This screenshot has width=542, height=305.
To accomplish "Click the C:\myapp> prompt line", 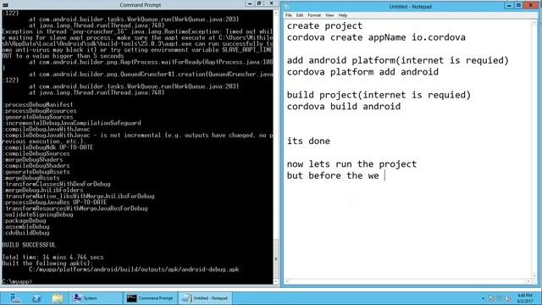I will (17, 281).
